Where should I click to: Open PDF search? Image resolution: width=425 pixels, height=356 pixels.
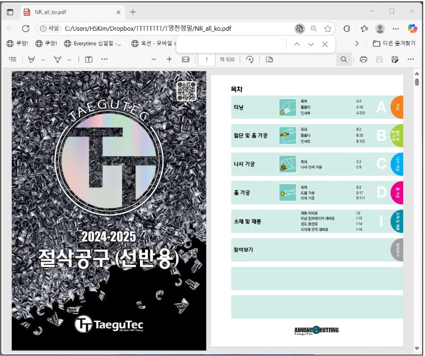[x=344, y=59]
